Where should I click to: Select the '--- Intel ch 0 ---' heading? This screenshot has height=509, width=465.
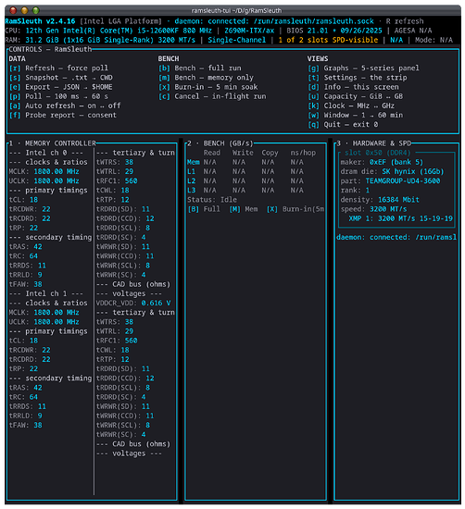46,153
